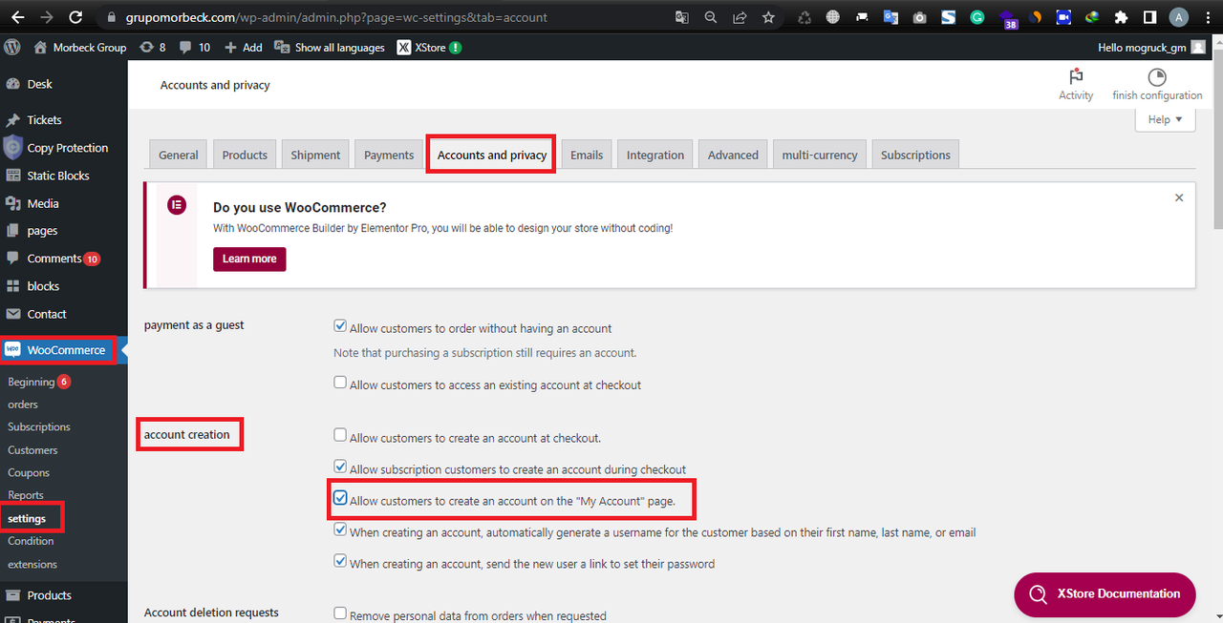Open Show all languages menu

click(330, 47)
